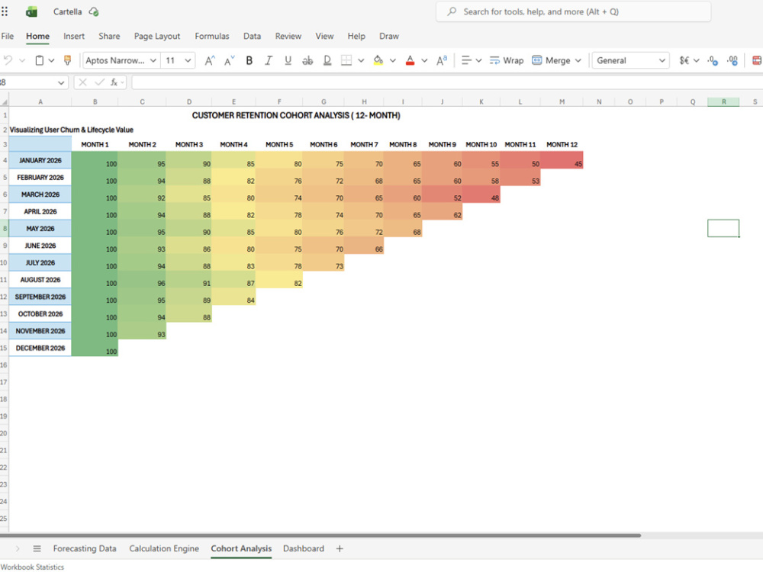
Task: Expand the Name Box dropdown
Action: [x=61, y=82]
